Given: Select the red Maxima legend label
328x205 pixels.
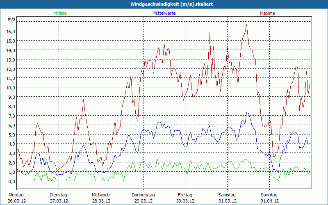Looking at the screenshot, I should click(267, 13).
